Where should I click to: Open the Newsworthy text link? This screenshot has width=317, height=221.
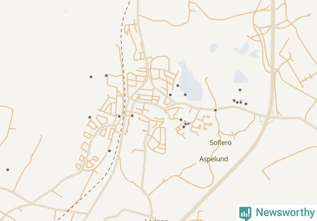point(285,212)
